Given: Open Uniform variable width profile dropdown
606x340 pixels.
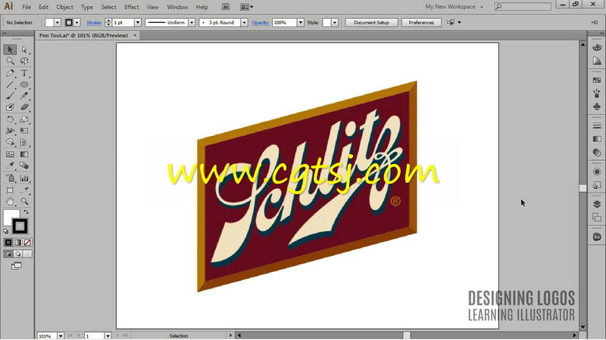Looking at the screenshot, I should pos(192,23).
